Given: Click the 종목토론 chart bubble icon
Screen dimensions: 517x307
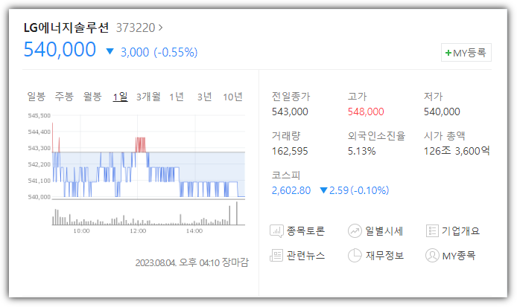Looking at the screenshot, I should [276, 231].
